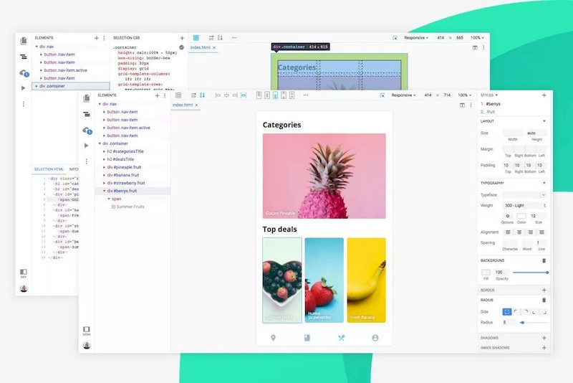
Task: Expand div #pineaple.fruit in Elements tree
Action: point(104,167)
